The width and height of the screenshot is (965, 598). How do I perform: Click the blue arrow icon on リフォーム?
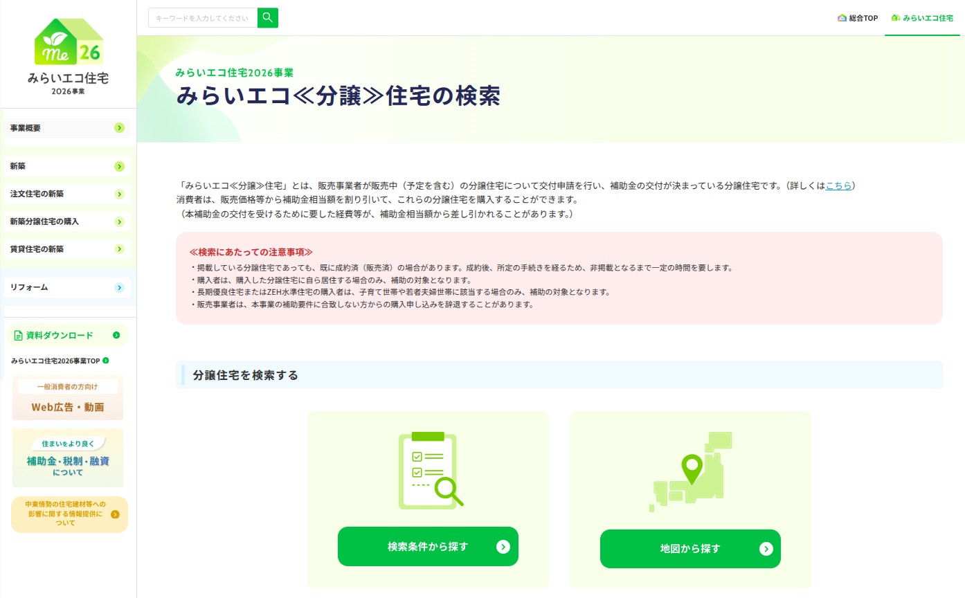(119, 287)
